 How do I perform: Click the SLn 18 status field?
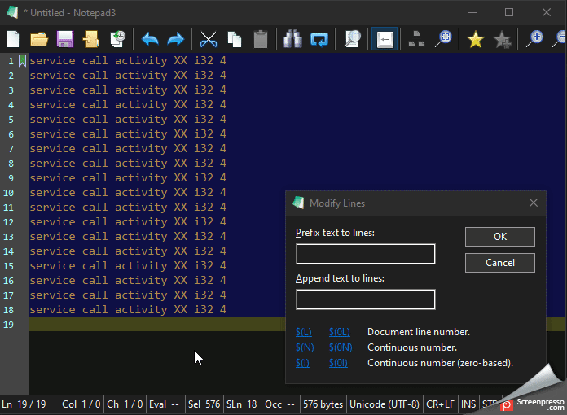pyautogui.click(x=242, y=404)
